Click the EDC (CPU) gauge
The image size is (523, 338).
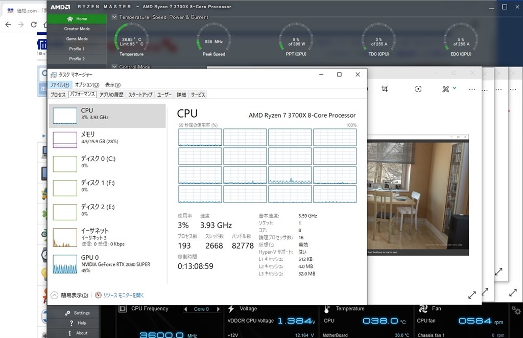[461, 39]
